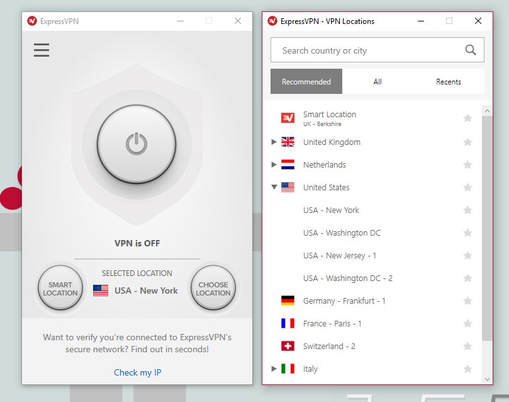Star USA - Washington DC as favorite
Image resolution: width=509 pixels, height=402 pixels.
[467, 233]
